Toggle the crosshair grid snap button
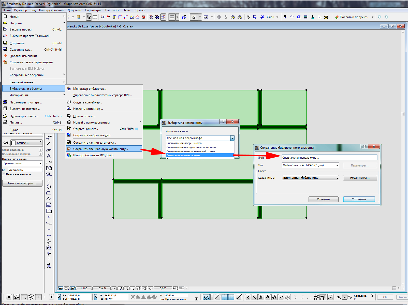 click(x=38, y=297)
